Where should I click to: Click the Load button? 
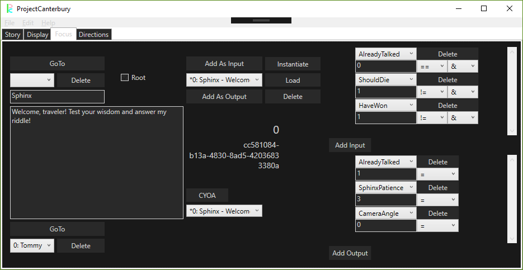click(x=293, y=80)
